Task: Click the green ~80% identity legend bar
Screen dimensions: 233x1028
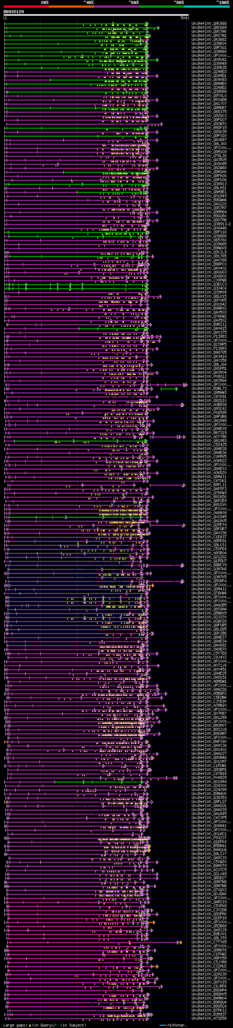Action: click(x=162, y=7)
